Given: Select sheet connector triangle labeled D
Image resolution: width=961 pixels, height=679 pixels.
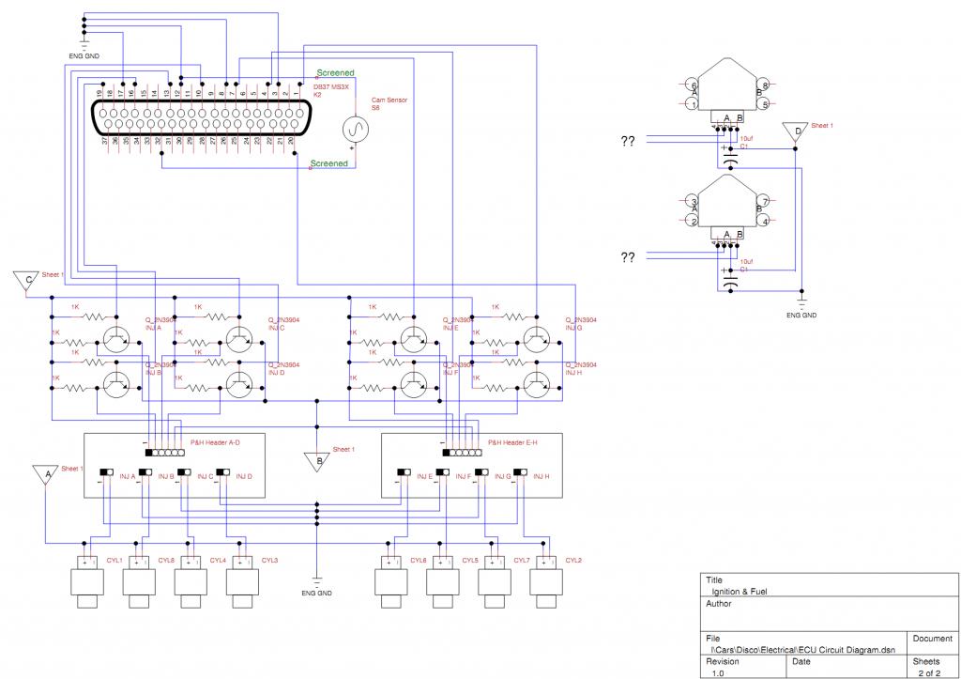Looking at the screenshot, I should [797, 132].
